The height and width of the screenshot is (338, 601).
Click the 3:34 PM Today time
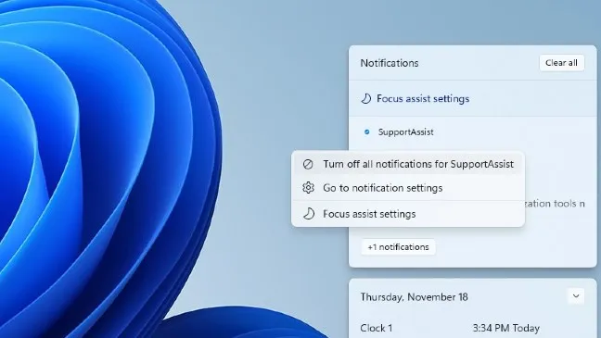tap(506, 328)
